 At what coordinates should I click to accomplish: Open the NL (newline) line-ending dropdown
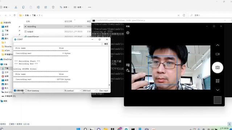pos(72,91)
